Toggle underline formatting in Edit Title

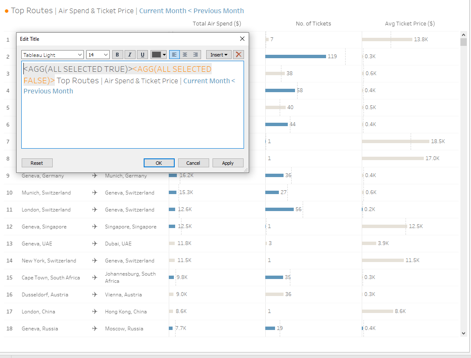click(x=143, y=55)
